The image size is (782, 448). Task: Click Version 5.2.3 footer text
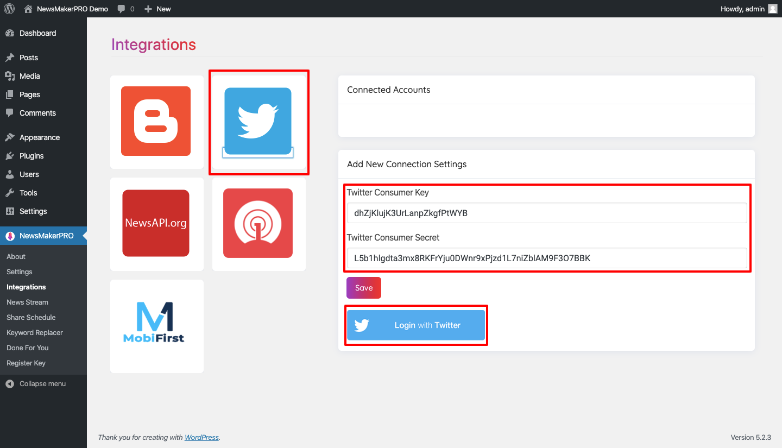(751, 437)
